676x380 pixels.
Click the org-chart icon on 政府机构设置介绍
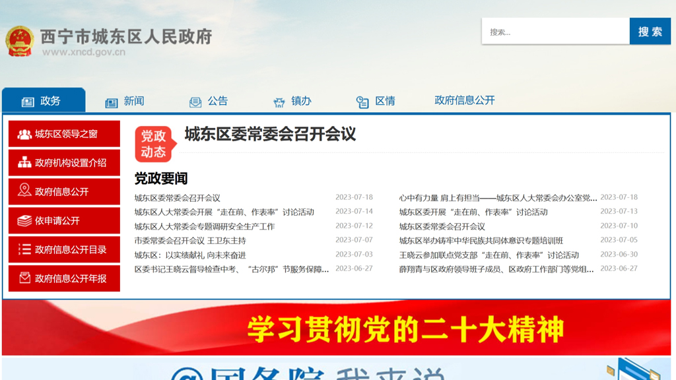24,163
